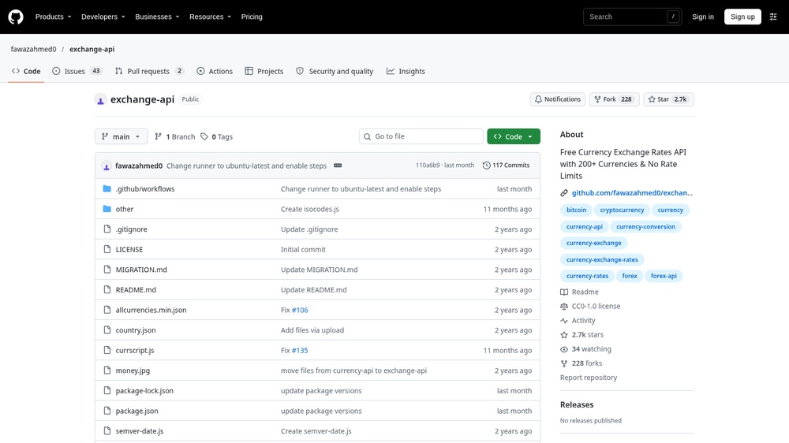The width and height of the screenshot is (789, 443).
Task: Select the file icon for README.md
Action: click(107, 289)
